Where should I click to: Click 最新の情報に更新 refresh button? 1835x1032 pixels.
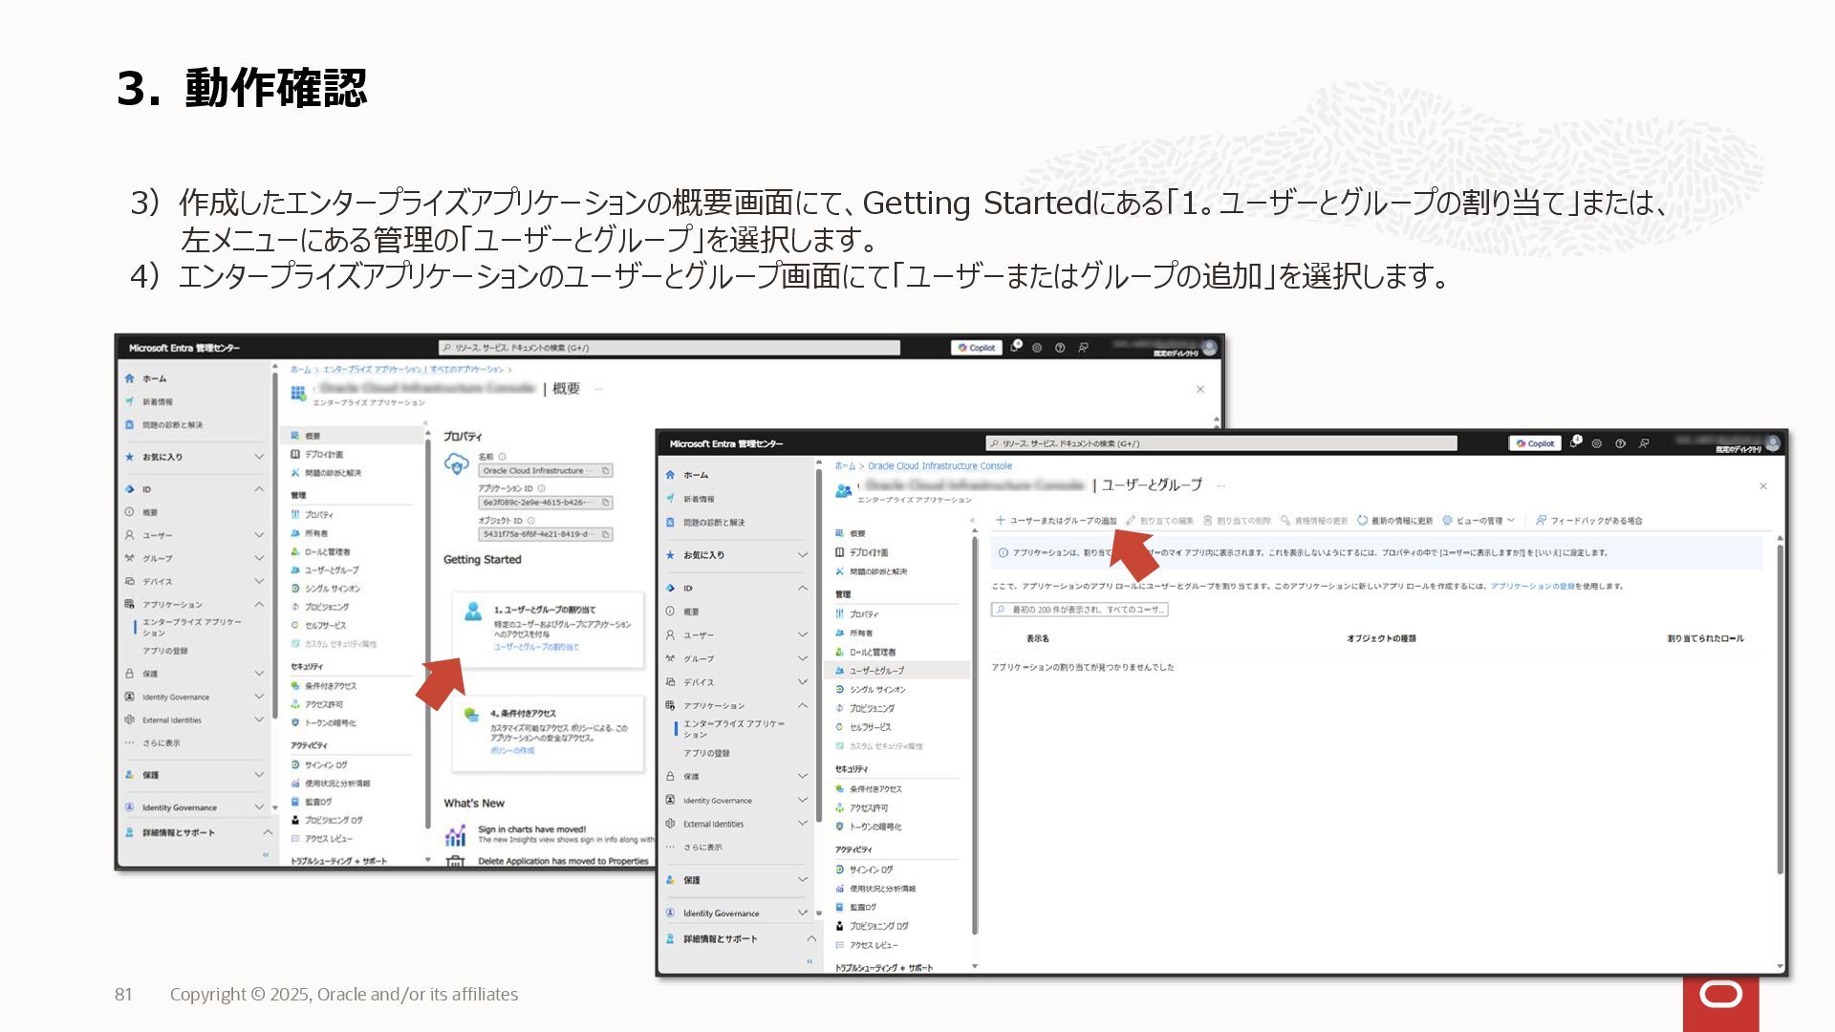coord(1395,521)
